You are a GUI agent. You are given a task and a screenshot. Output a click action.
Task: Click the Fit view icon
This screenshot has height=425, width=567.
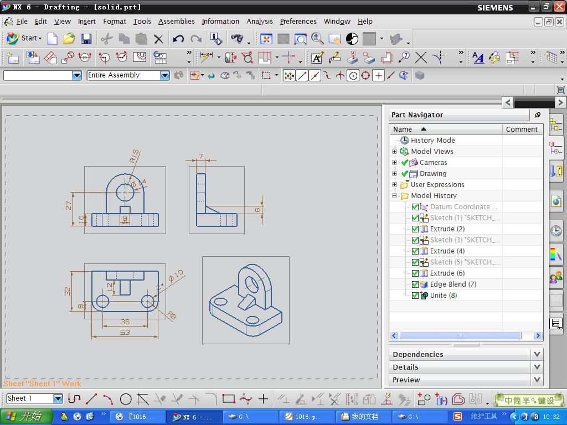point(266,39)
